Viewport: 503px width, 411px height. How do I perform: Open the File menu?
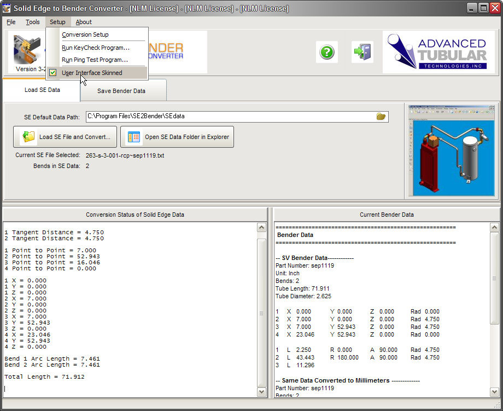pos(11,22)
